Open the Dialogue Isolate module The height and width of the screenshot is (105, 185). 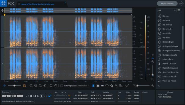coord(170,55)
